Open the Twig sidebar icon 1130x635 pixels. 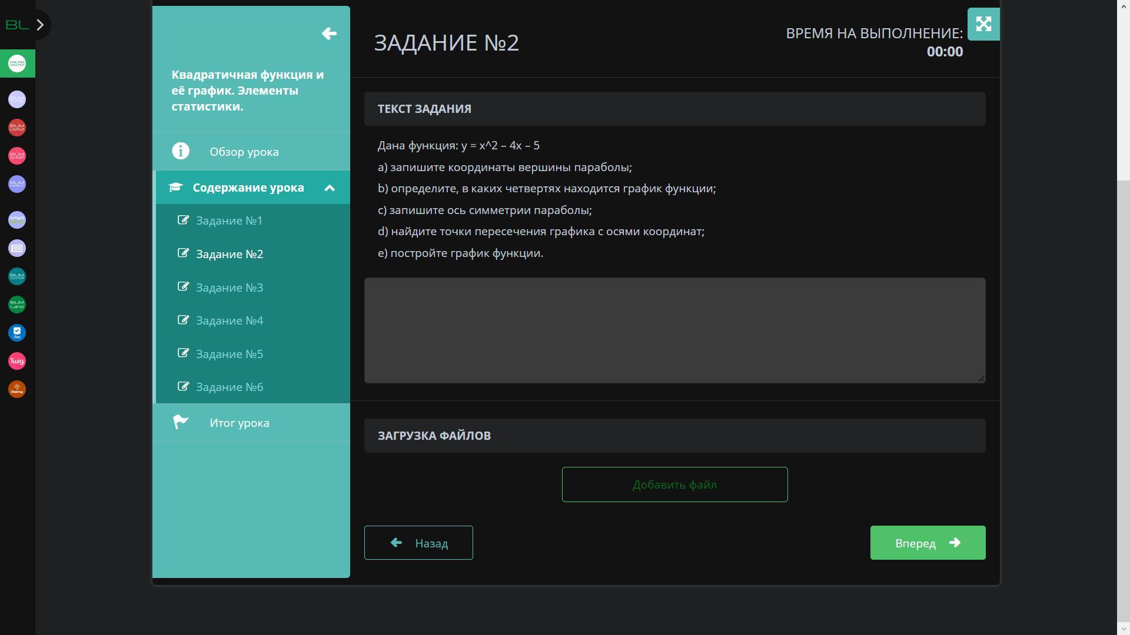(17, 361)
